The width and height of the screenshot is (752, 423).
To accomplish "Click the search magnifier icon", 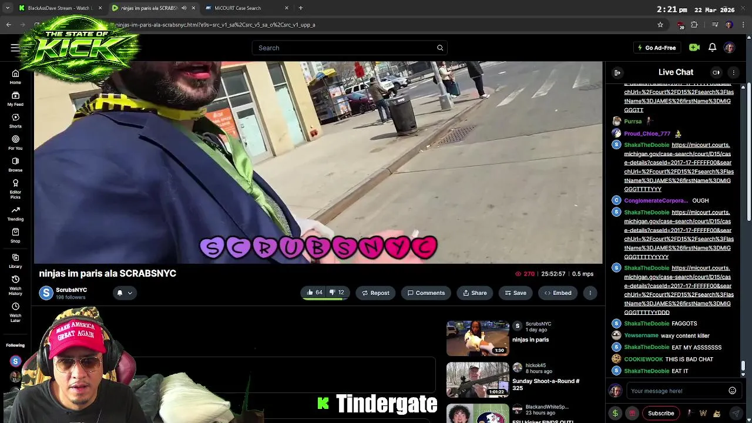I will (440, 48).
